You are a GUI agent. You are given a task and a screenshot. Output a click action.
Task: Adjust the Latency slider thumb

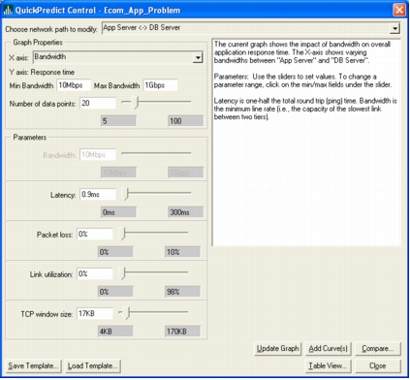click(126, 194)
